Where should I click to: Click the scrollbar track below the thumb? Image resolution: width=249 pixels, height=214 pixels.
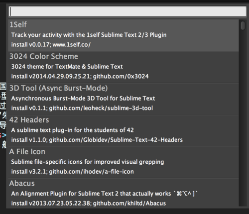tap(243, 118)
